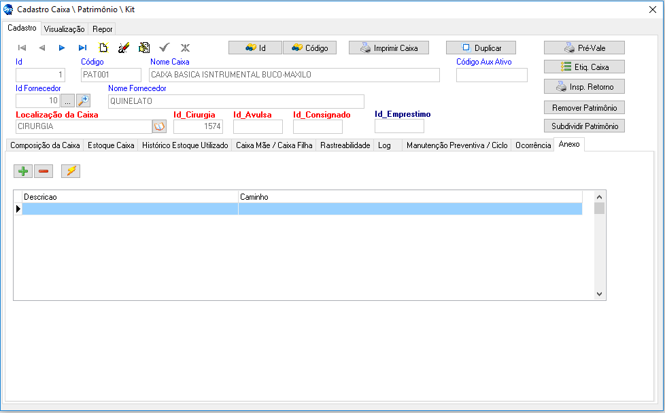
Task: Click the lightning bolt icon button
Action: click(70, 171)
